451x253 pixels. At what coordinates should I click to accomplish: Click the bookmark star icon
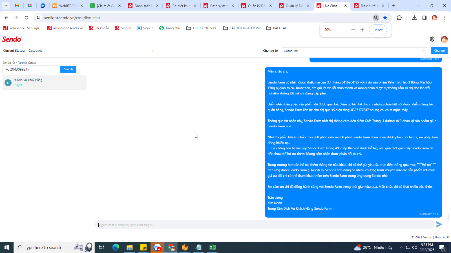pos(385,18)
